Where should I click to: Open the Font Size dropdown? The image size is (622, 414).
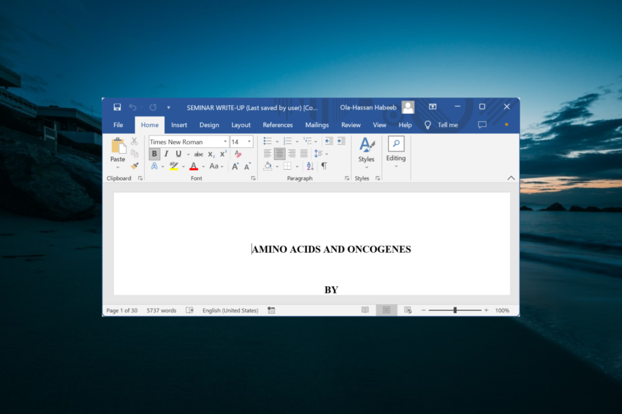(249, 142)
